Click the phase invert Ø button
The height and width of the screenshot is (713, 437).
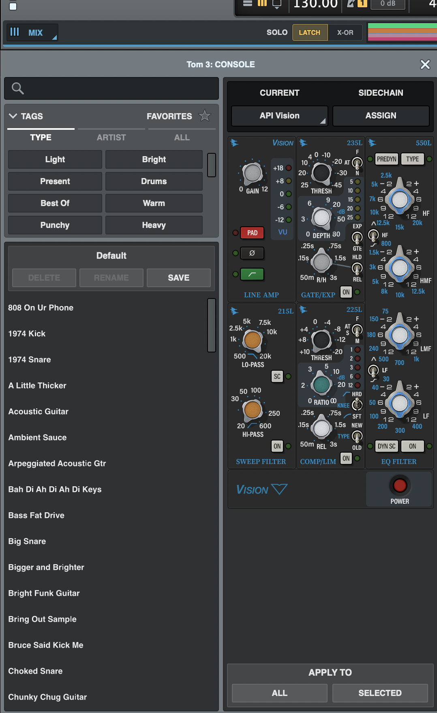pyautogui.click(x=252, y=253)
